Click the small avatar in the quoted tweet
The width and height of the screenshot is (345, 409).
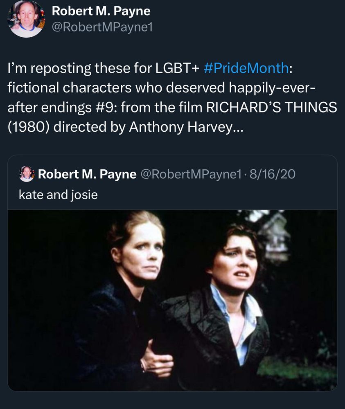pyautogui.click(x=27, y=174)
